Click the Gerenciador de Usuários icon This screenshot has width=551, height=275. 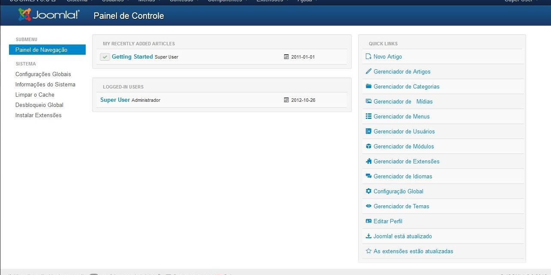pos(368,131)
